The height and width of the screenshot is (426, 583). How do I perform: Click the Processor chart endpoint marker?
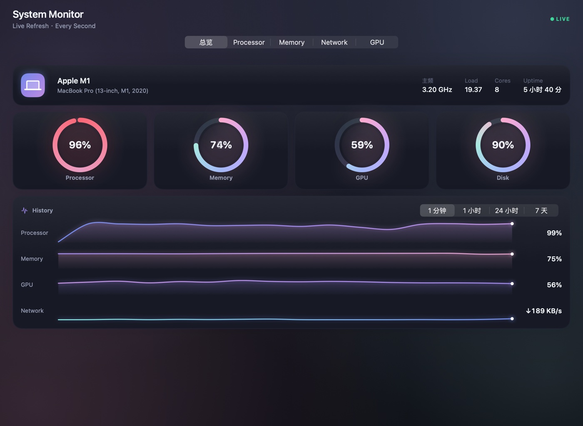pos(512,224)
